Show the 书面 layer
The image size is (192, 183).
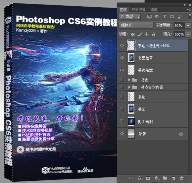(x=122, y=109)
